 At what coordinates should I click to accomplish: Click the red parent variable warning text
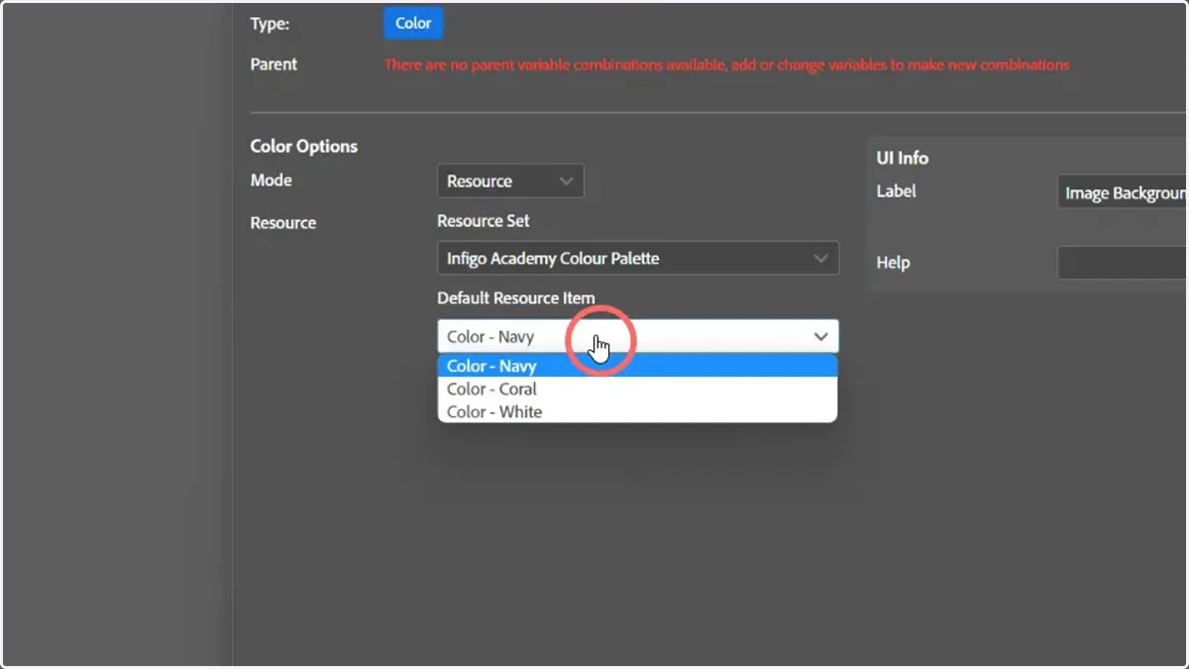(726, 65)
